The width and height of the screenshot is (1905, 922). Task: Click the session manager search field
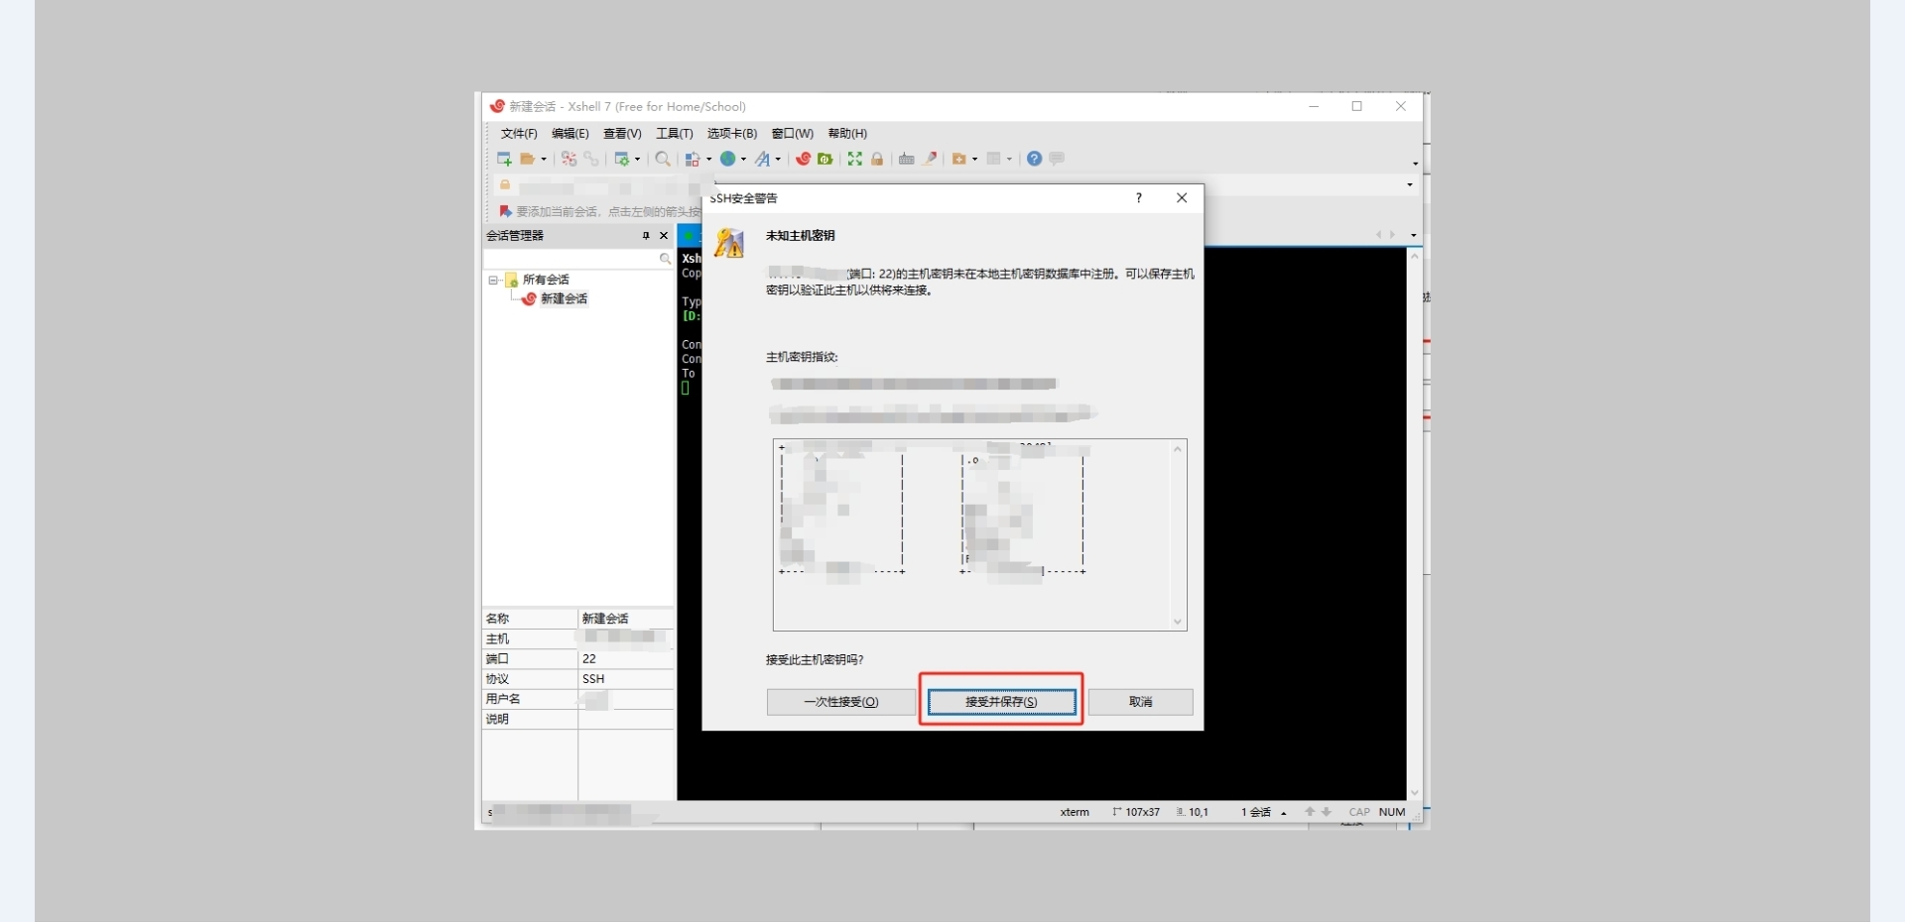point(571,259)
